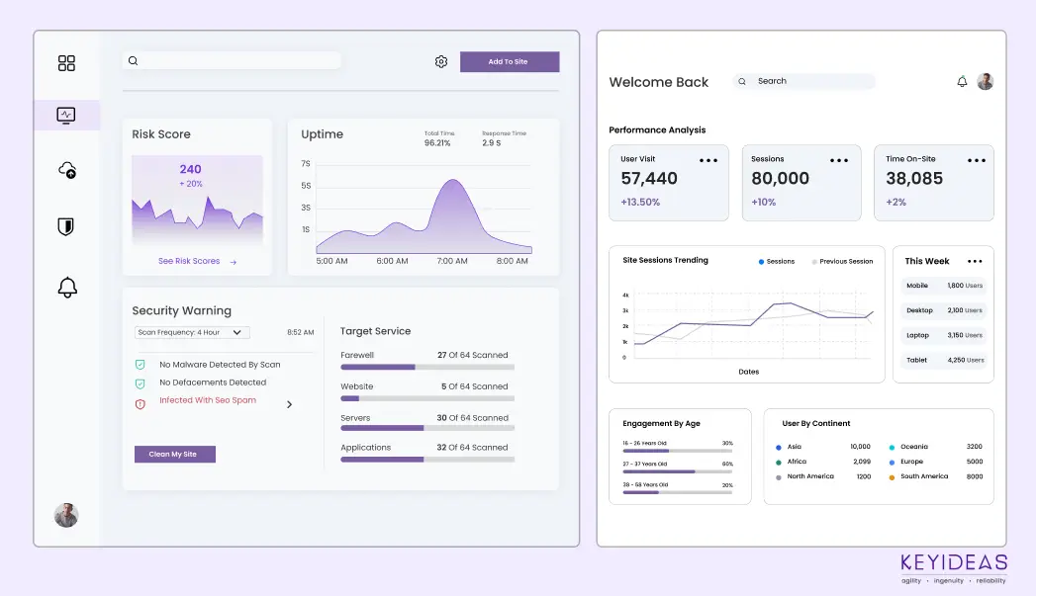Open settings gear next to Add To Site
Screen dimensions: 1037x596
[x=441, y=62]
